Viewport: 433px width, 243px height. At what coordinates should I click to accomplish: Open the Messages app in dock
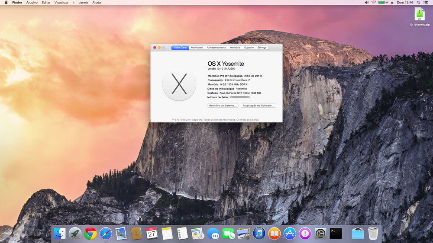(x=213, y=234)
